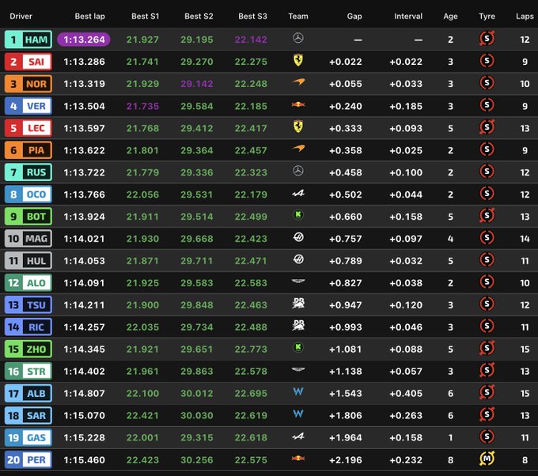Click the Driver column header
This screenshot has width=538, height=476.
point(21,16)
